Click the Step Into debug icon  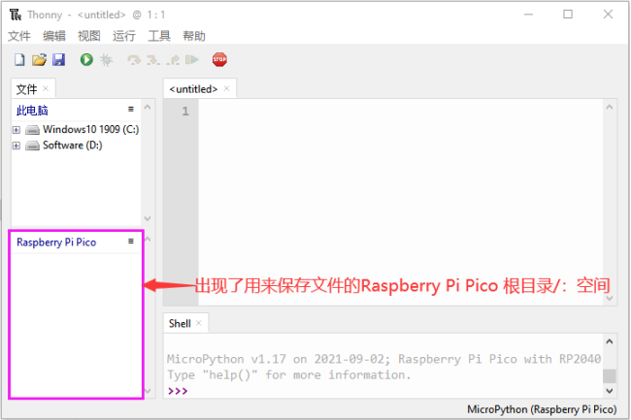[x=153, y=60]
